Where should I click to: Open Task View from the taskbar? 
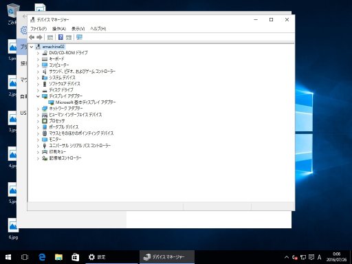(x=25, y=257)
